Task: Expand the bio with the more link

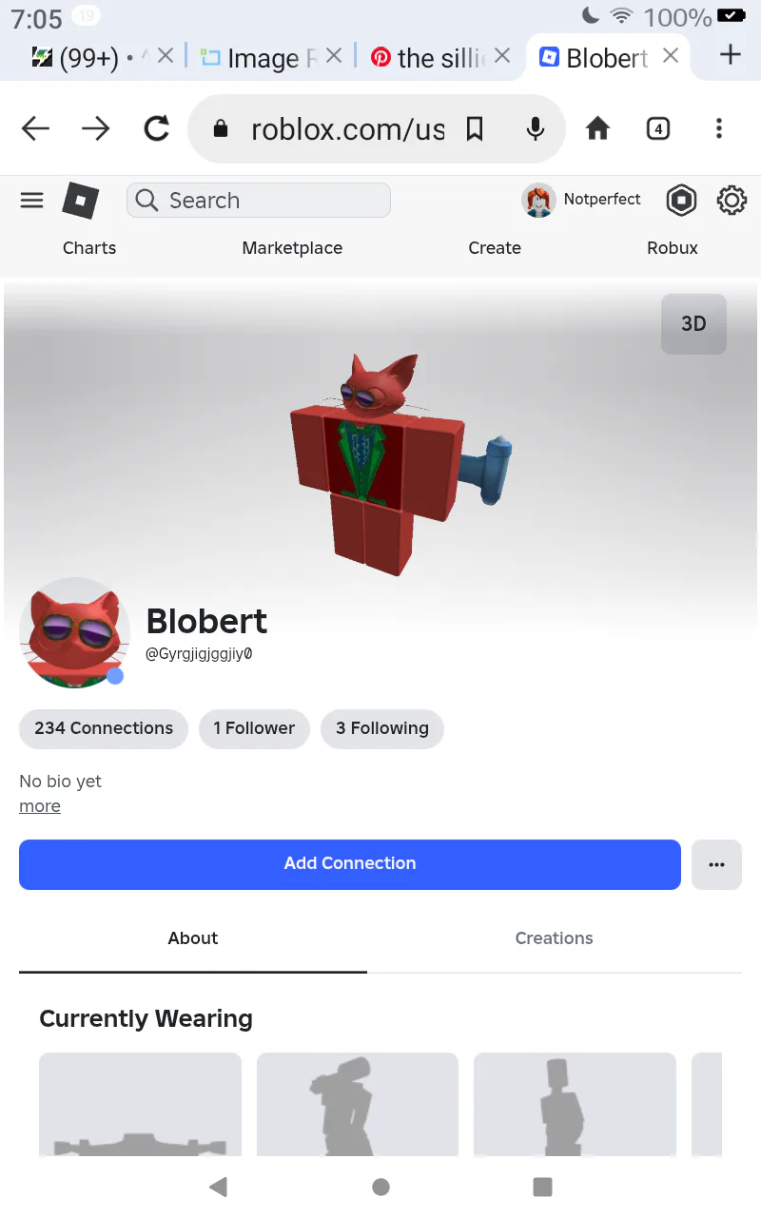Action: 40,806
